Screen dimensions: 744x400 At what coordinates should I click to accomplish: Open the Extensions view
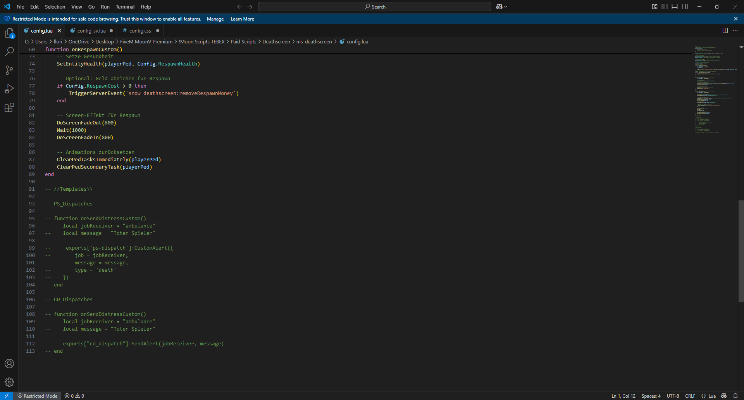(9, 107)
